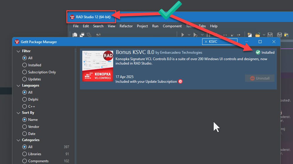Screen dimensions: 293x164
Task: Open the Run menu
Action: 155,26
